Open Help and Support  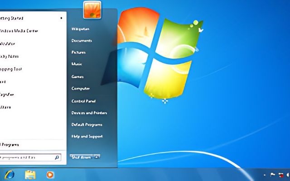coord(87,136)
